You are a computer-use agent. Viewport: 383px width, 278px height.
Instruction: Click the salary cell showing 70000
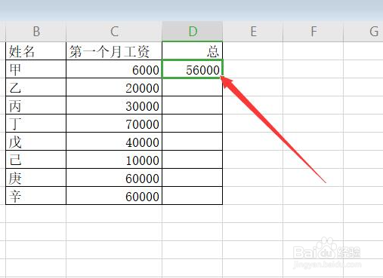coord(114,124)
